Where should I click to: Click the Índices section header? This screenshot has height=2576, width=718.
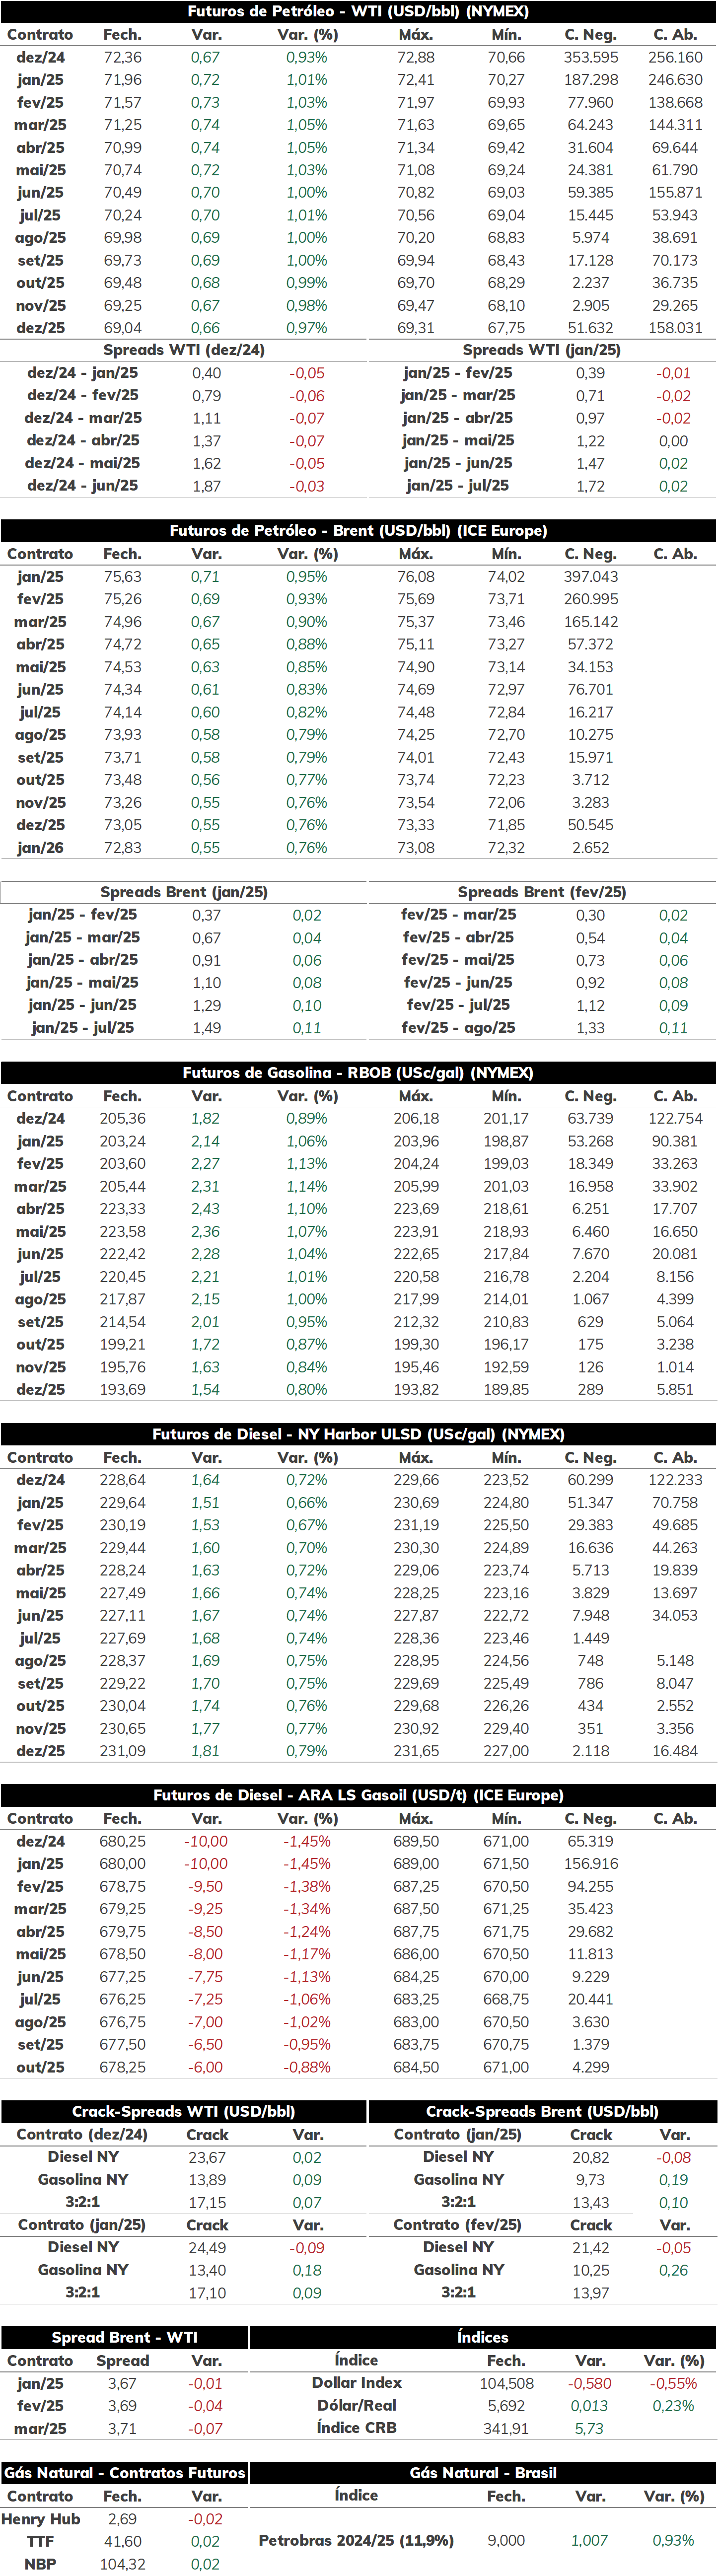pos(483,2337)
